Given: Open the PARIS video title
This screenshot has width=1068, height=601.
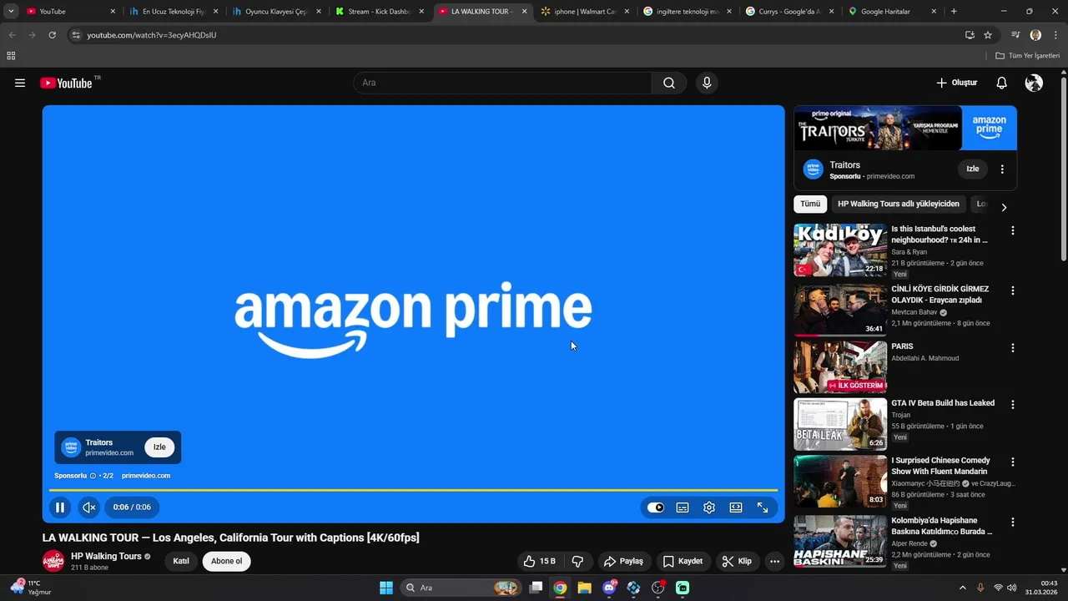Looking at the screenshot, I should pos(902,346).
